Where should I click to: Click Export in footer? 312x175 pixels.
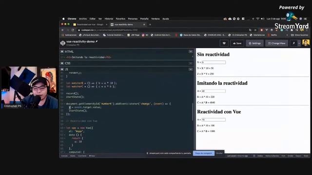(298, 156)
